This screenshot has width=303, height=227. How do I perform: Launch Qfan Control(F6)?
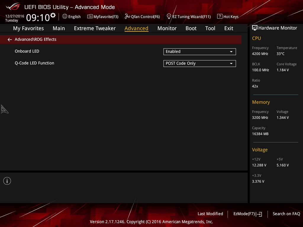click(145, 17)
